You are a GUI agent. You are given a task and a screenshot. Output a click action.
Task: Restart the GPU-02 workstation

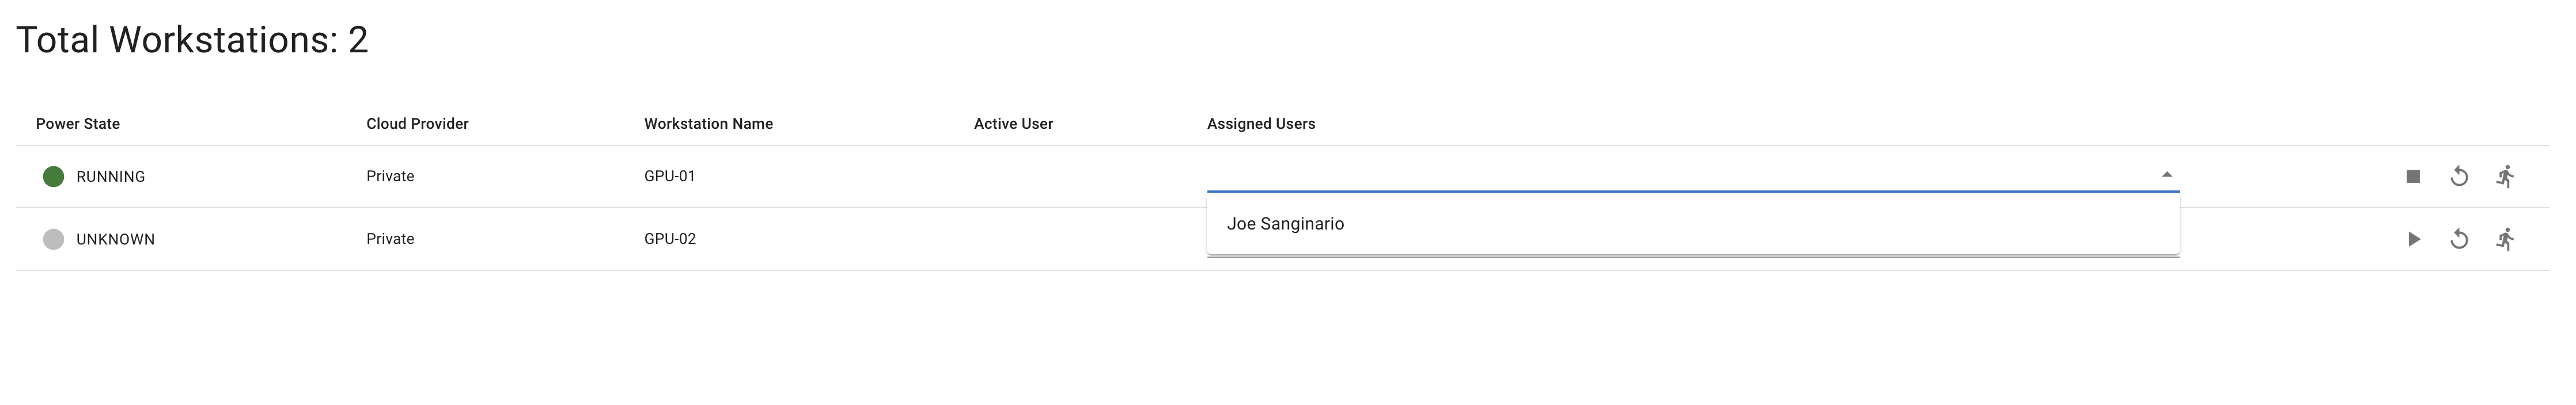click(x=2459, y=239)
